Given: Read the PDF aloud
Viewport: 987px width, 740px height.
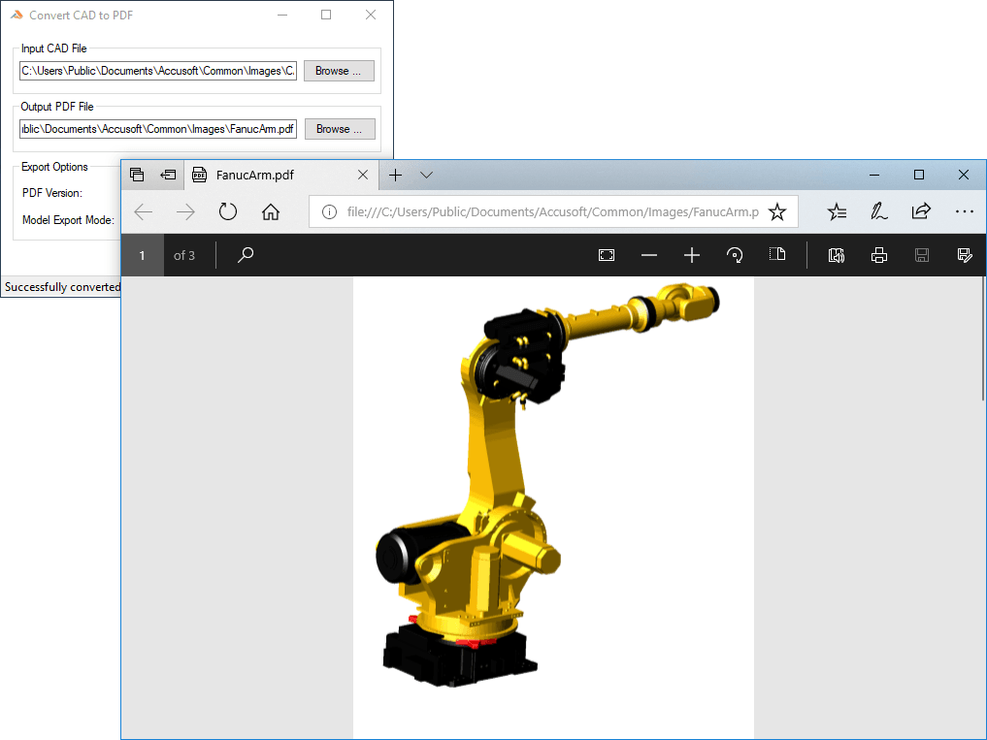Looking at the screenshot, I should [837, 255].
